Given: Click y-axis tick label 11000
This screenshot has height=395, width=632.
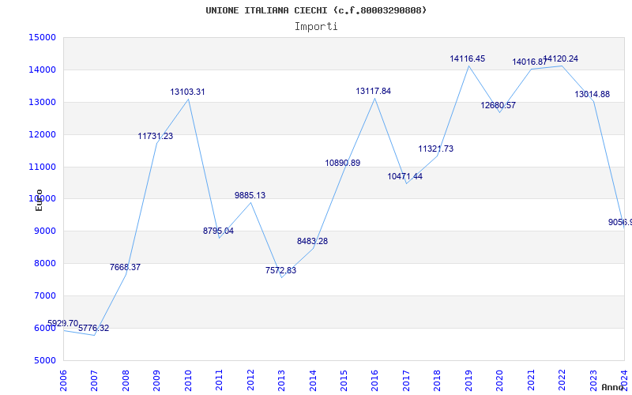Looking at the screenshot, I should 42,167.
